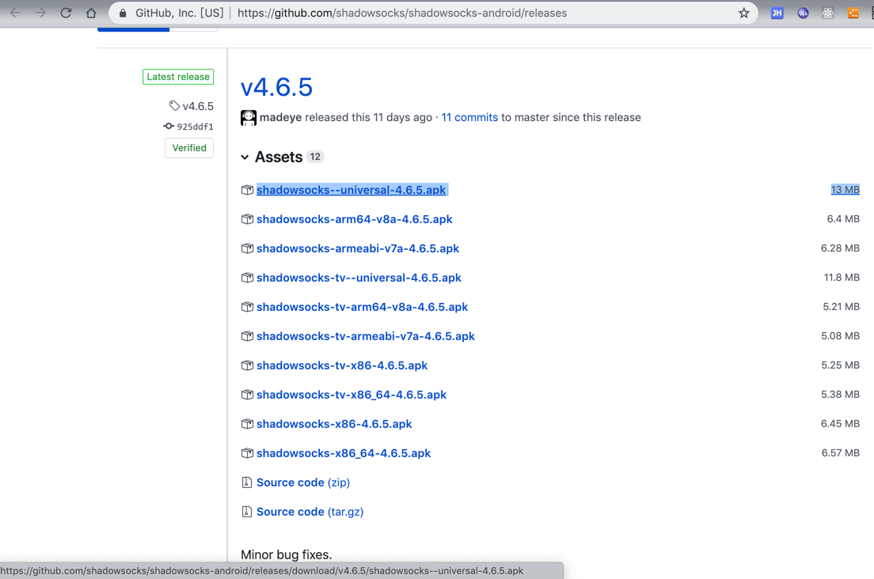
Task: Click the 5.21 MB file size
Action: coord(841,306)
